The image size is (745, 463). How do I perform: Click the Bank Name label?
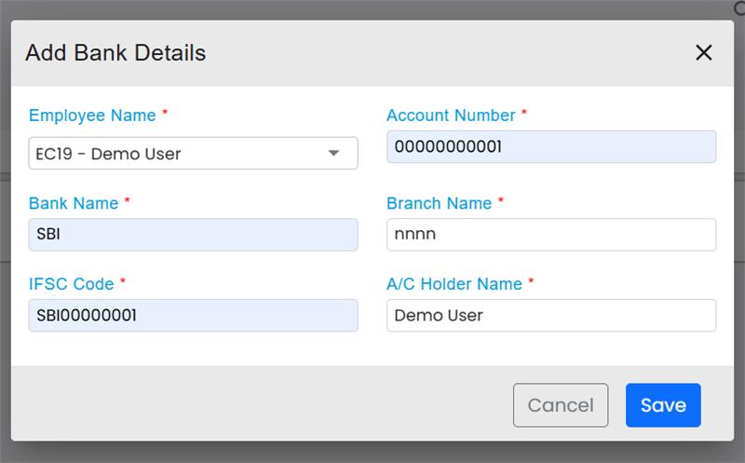click(x=74, y=202)
